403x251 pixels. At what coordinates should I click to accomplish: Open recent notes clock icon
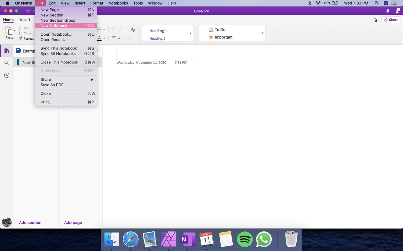pos(7,75)
